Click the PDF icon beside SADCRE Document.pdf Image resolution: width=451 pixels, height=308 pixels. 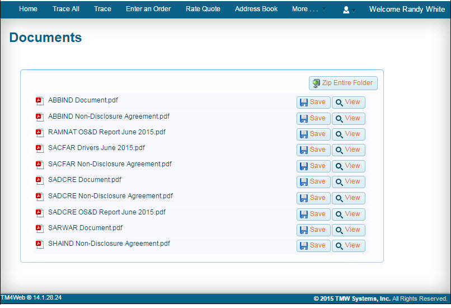[40, 180]
